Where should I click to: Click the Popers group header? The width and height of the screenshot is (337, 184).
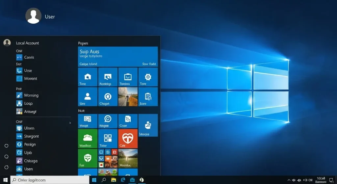(x=83, y=43)
